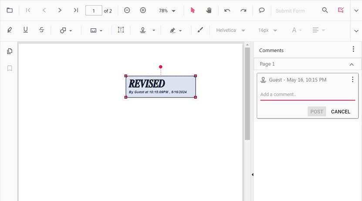Image resolution: width=362 pixels, height=201 pixels.
Task: Toggle the Add Comment panel icon
Action: [x=262, y=10]
